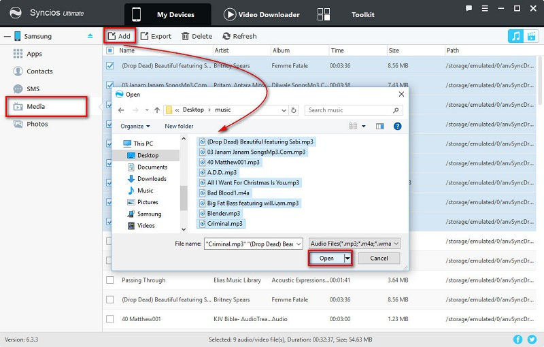Open dialog help question mark

[x=398, y=127]
